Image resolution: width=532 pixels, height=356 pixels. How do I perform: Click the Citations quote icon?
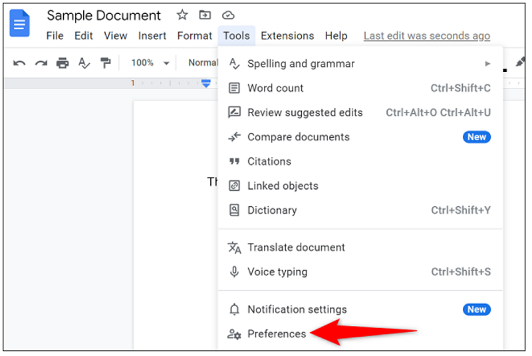click(x=234, y=162)
